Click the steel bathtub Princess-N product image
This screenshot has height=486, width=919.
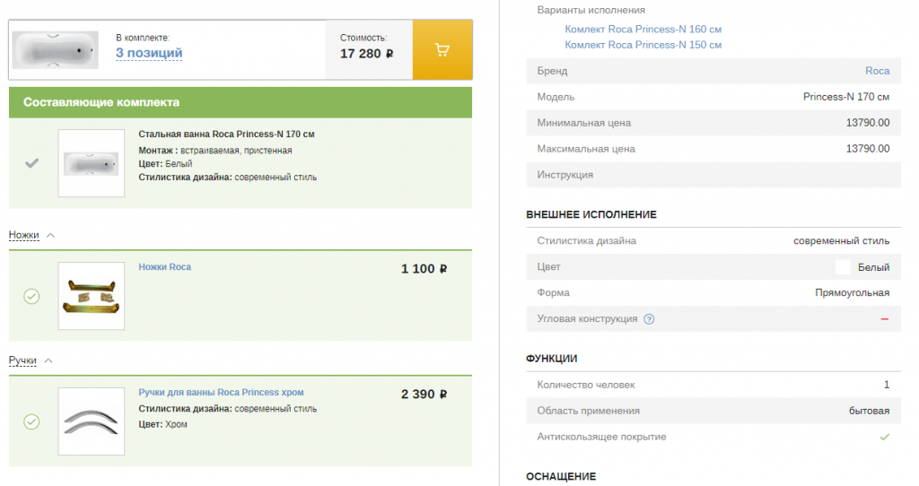pyautogui.click(x=91, y=163)
